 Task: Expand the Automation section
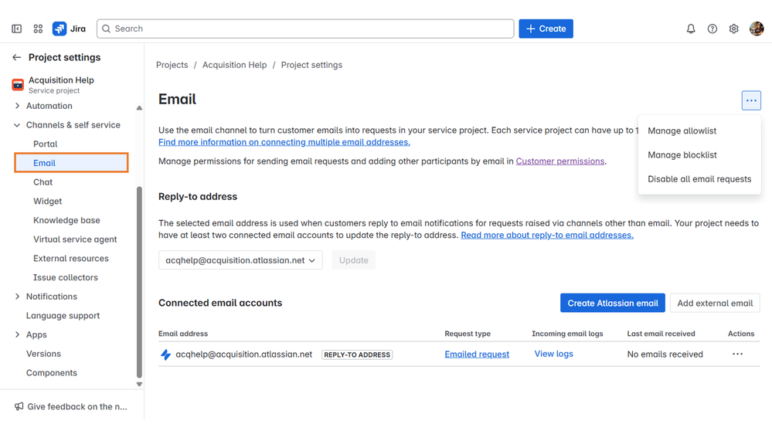pos(17,106)
